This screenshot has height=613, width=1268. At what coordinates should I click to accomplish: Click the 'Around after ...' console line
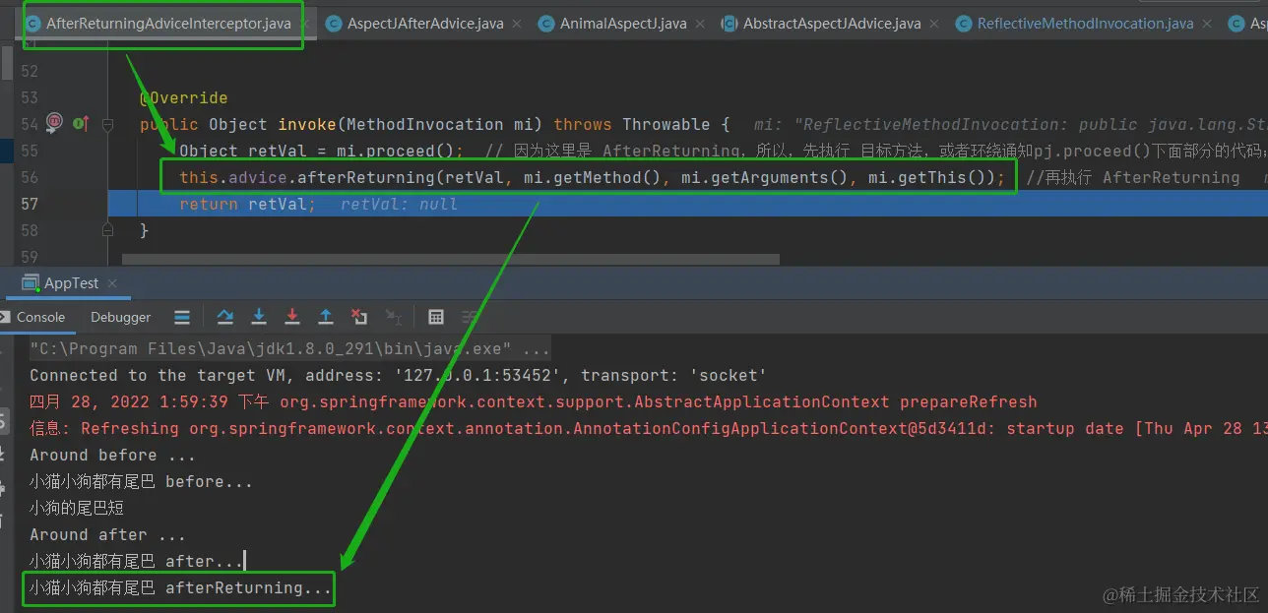coord(107,534)
